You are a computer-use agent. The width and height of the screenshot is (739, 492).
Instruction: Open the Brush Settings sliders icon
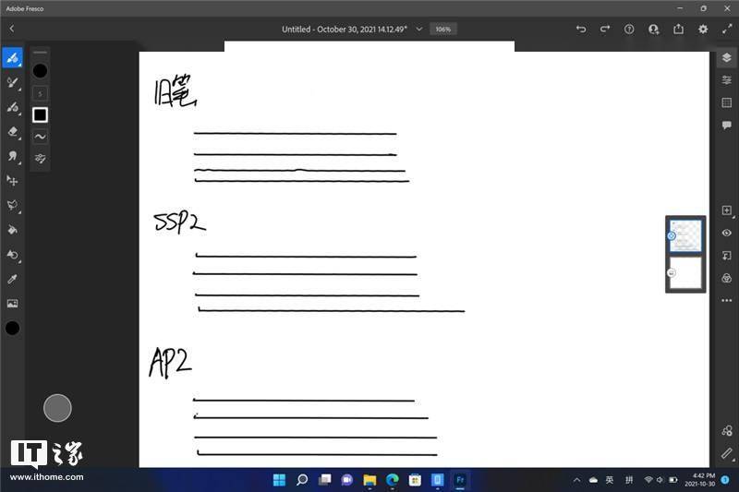point(40,158)
